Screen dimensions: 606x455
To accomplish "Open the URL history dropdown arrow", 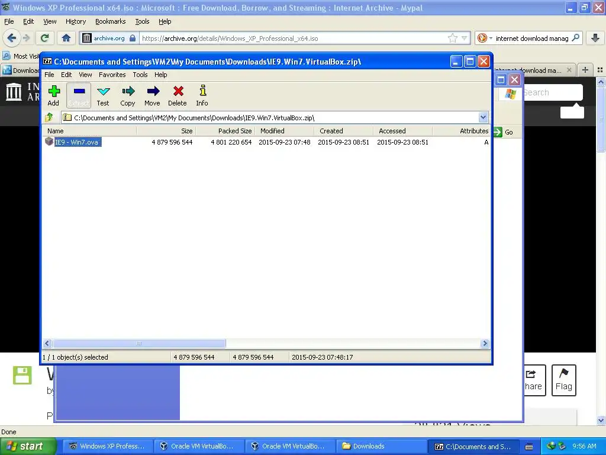I will click(x=465, y=39).
